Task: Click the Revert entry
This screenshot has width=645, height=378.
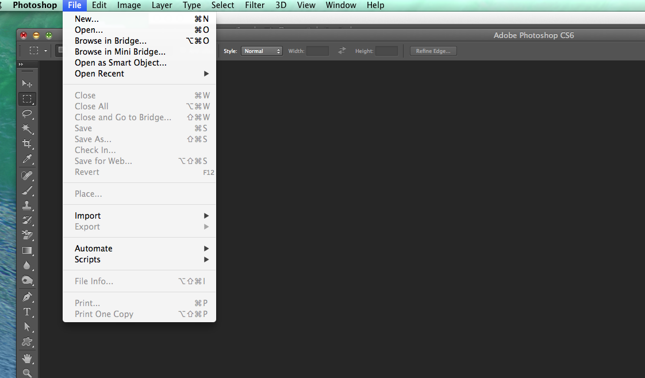Action: [x=139, y=172]
